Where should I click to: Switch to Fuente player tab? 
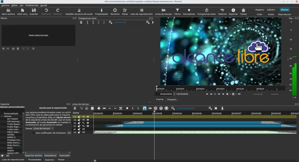[x=159, y=99]
